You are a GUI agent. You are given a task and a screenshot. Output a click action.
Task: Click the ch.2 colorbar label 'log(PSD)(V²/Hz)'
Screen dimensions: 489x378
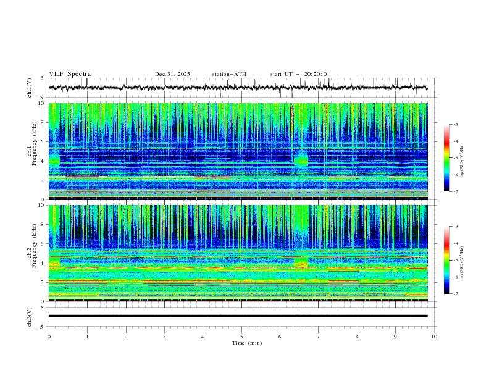point(462,263)
